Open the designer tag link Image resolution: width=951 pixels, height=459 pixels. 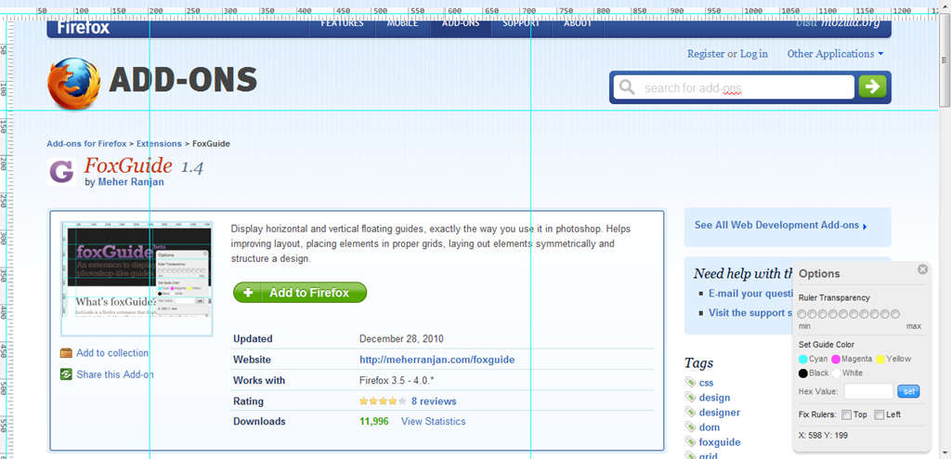pyautogui.click(x=720, y=413)
